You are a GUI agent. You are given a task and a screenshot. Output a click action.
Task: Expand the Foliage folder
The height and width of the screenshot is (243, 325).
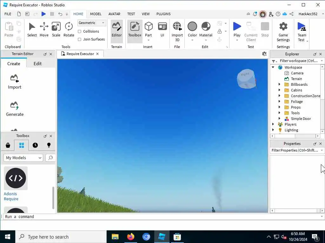(279, 102)
